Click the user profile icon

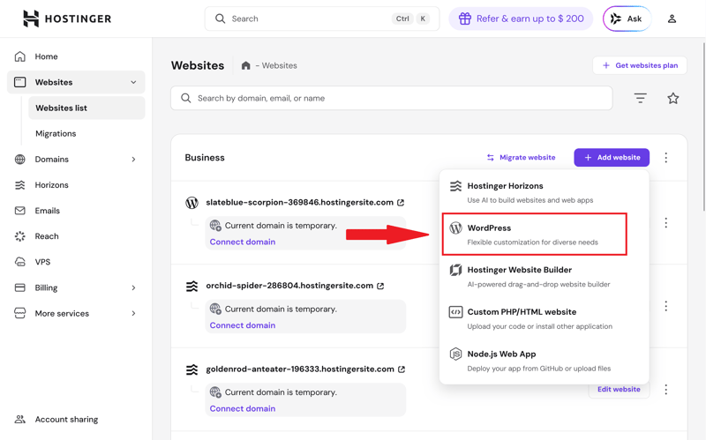(672, 19)
